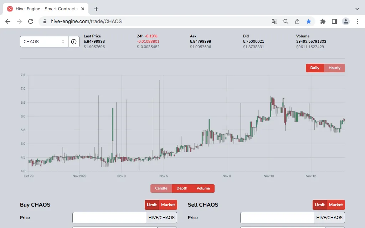Focus the Buy CHAOS price field
This screenshot has width=365, height=228.
tap(109, 218)
